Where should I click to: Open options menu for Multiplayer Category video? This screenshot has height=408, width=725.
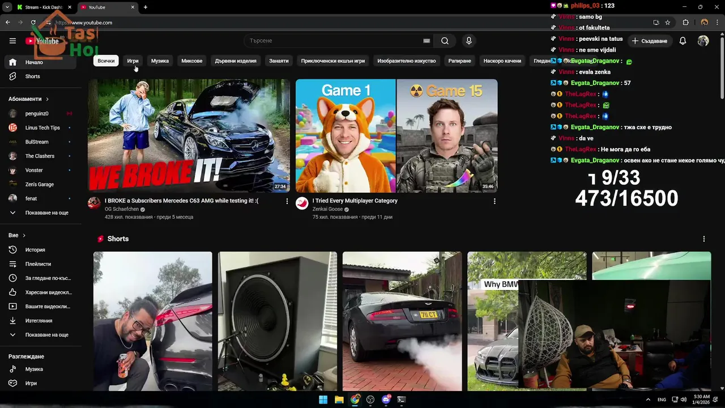[494, 201]
